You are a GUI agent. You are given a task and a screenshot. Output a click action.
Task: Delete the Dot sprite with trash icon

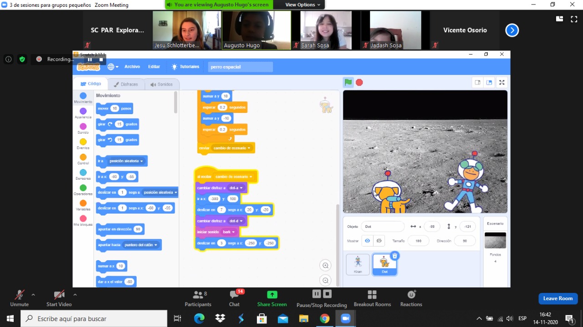(x=395, y=256)
